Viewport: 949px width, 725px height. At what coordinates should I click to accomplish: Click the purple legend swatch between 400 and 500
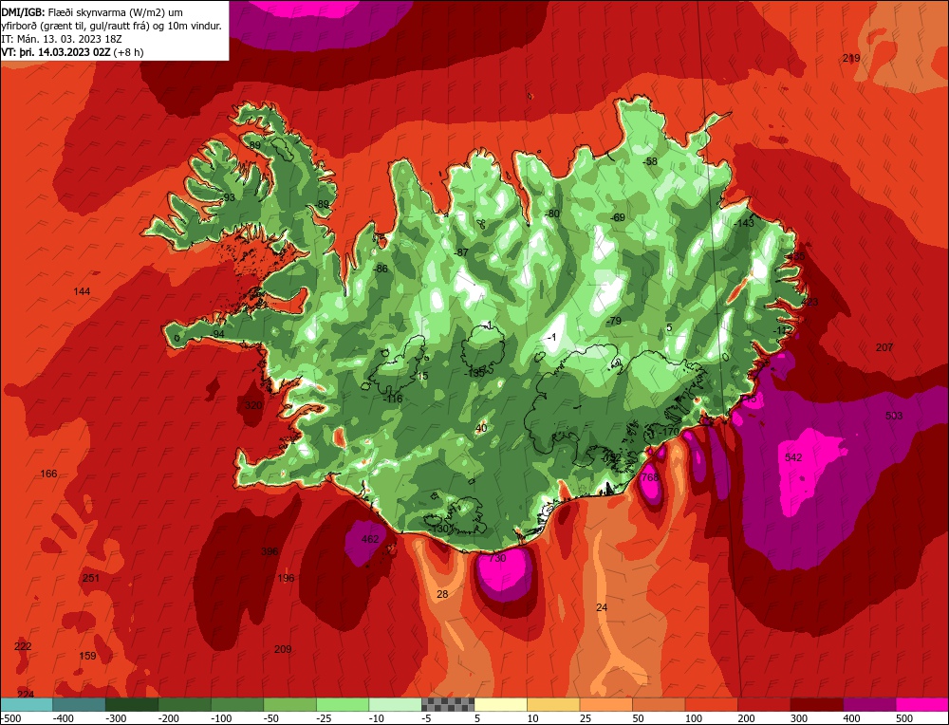[x=869, y=704]
